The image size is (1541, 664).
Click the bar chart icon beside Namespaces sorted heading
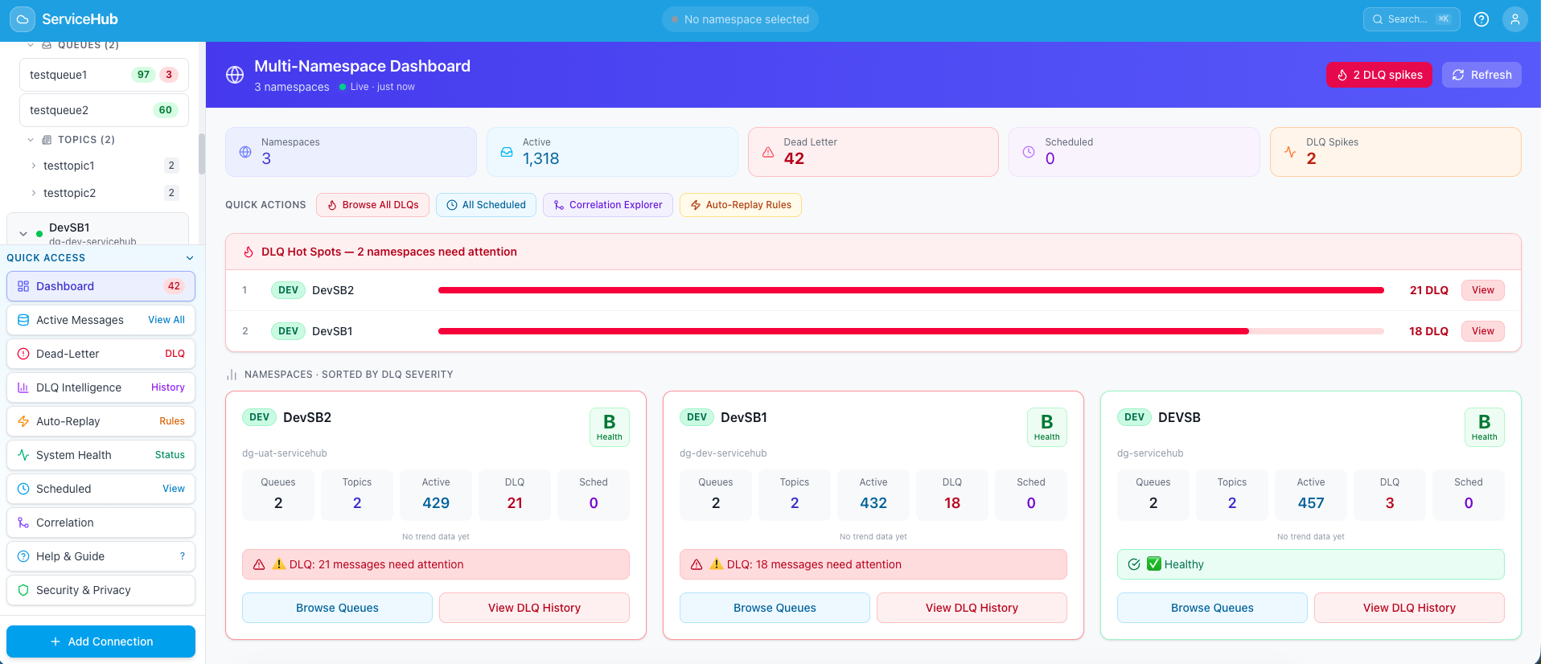coord(232,375)
